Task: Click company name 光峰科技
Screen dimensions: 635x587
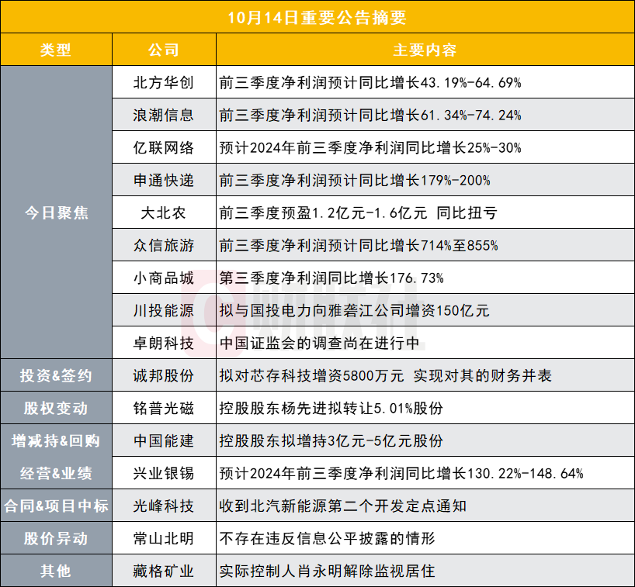Action: coord(164,506)
